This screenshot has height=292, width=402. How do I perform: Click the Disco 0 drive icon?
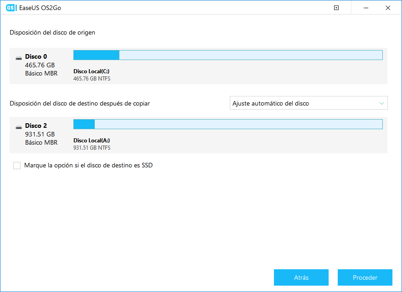(x=19, y=58)
